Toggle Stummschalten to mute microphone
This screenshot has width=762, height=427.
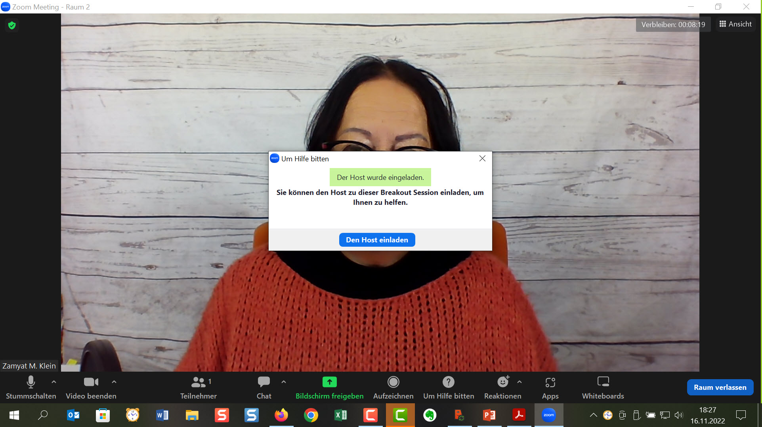(x=31, y=387)
